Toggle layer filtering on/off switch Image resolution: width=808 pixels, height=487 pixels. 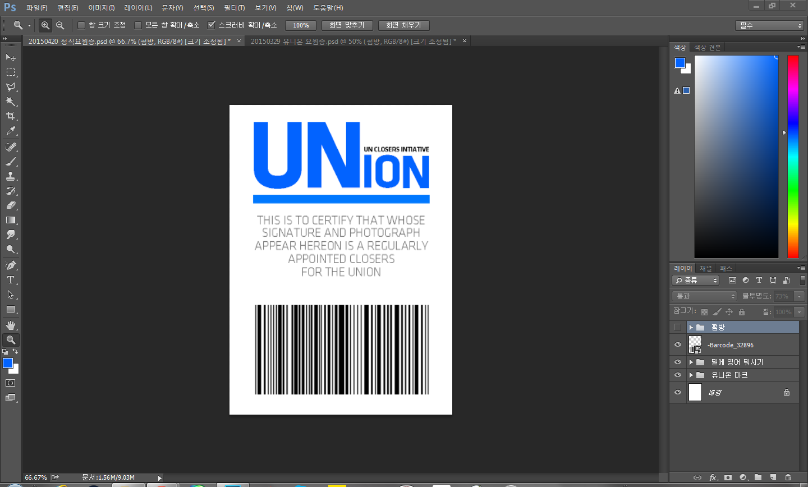[802, 280]
